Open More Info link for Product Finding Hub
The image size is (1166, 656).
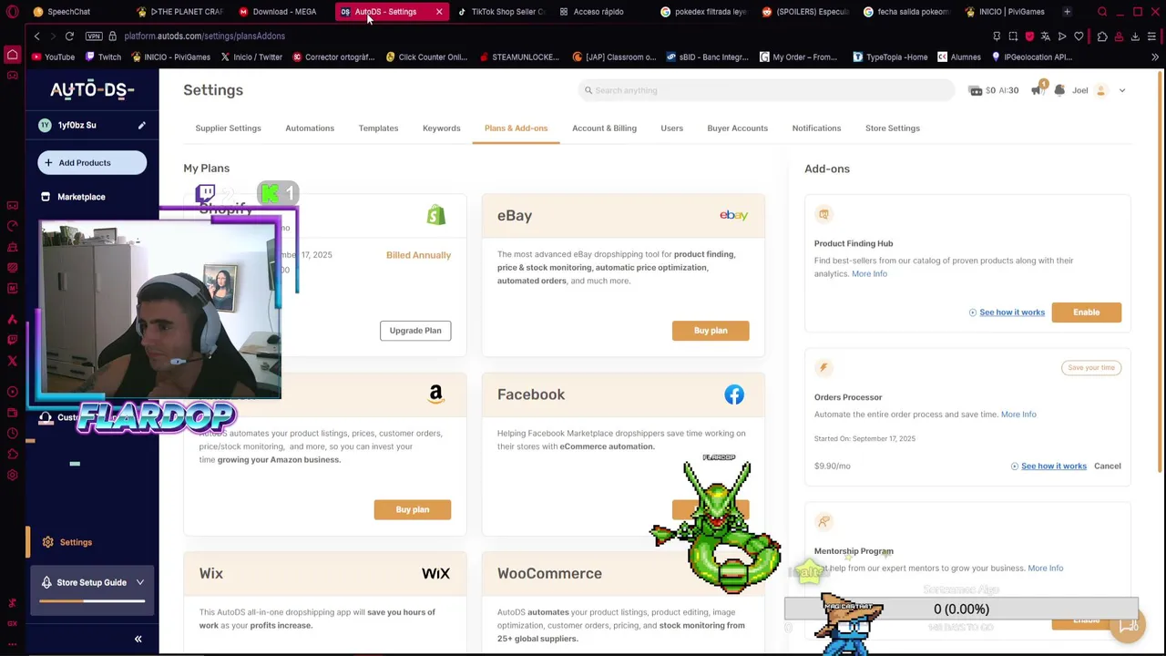click(x=869, y=274)
